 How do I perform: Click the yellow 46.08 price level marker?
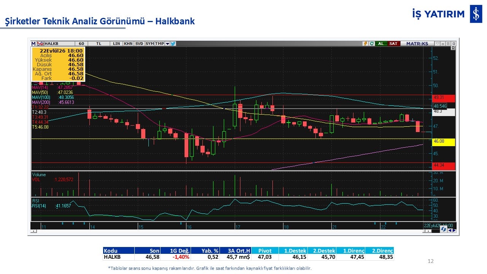444,142
